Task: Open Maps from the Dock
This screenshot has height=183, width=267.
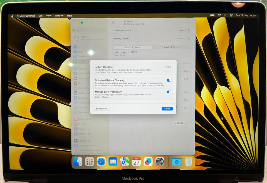Action: click(x=125, y=162)
